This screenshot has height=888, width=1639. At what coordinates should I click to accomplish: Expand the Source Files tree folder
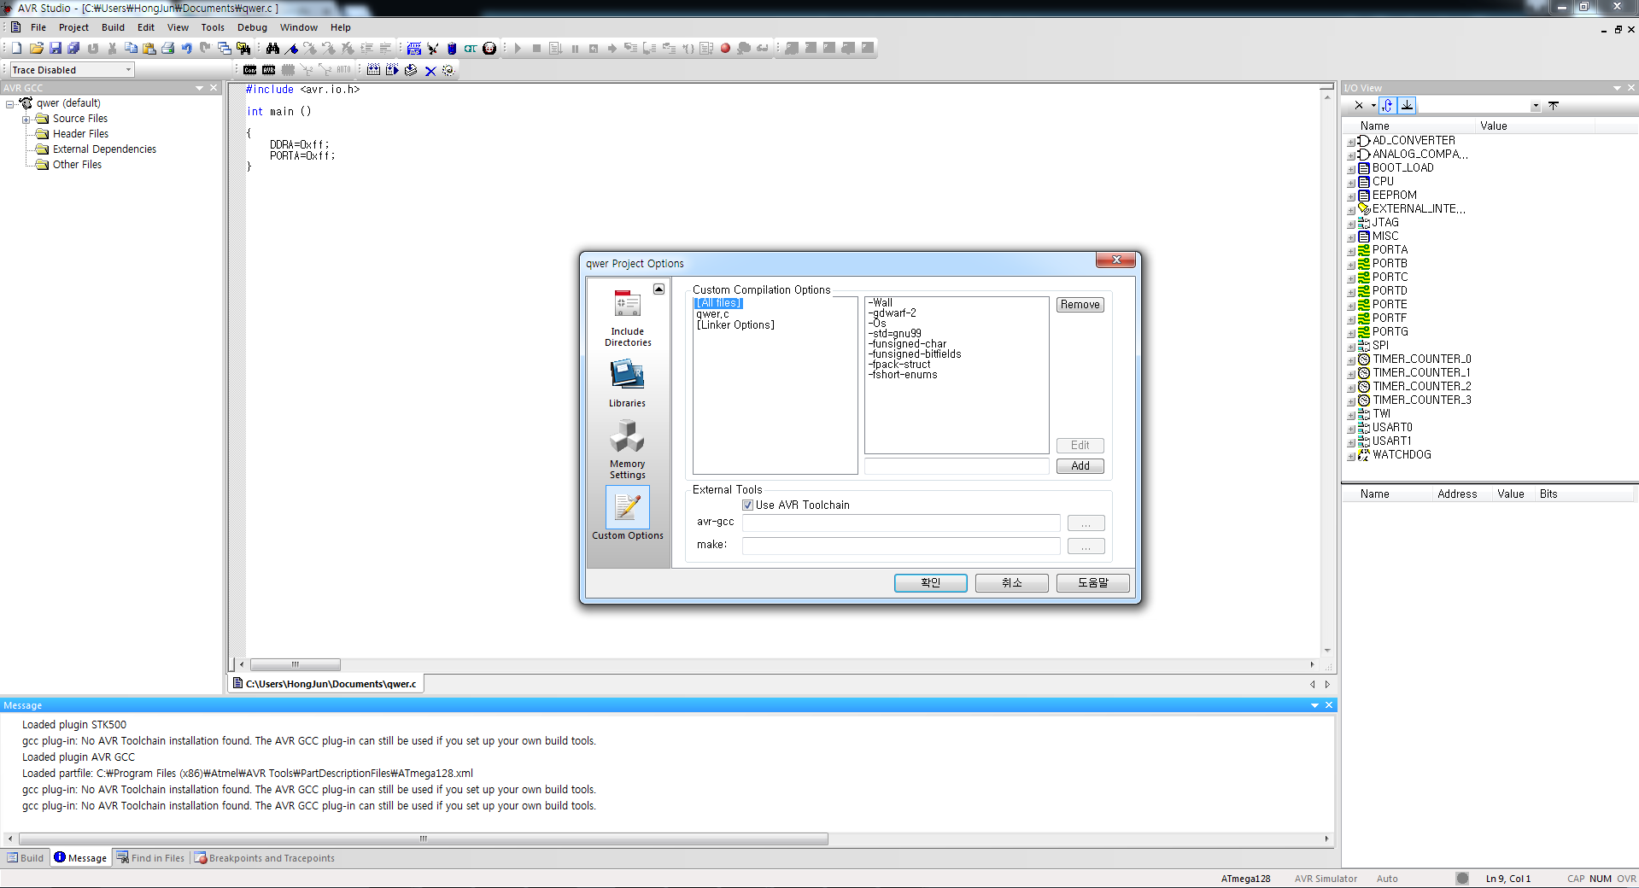[x=26, y=120]
